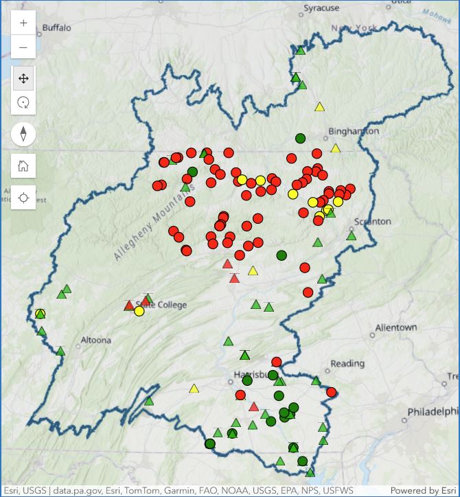Screen dimensions: 460x497
Task: Select yellow triangle west of Harrisburg
Action: click(194, 389)
